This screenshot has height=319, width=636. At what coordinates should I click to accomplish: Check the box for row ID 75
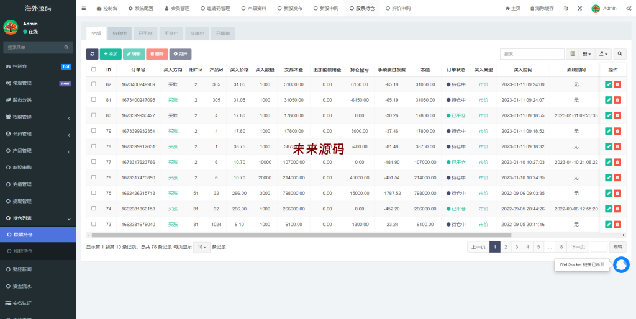coord(94,193)
